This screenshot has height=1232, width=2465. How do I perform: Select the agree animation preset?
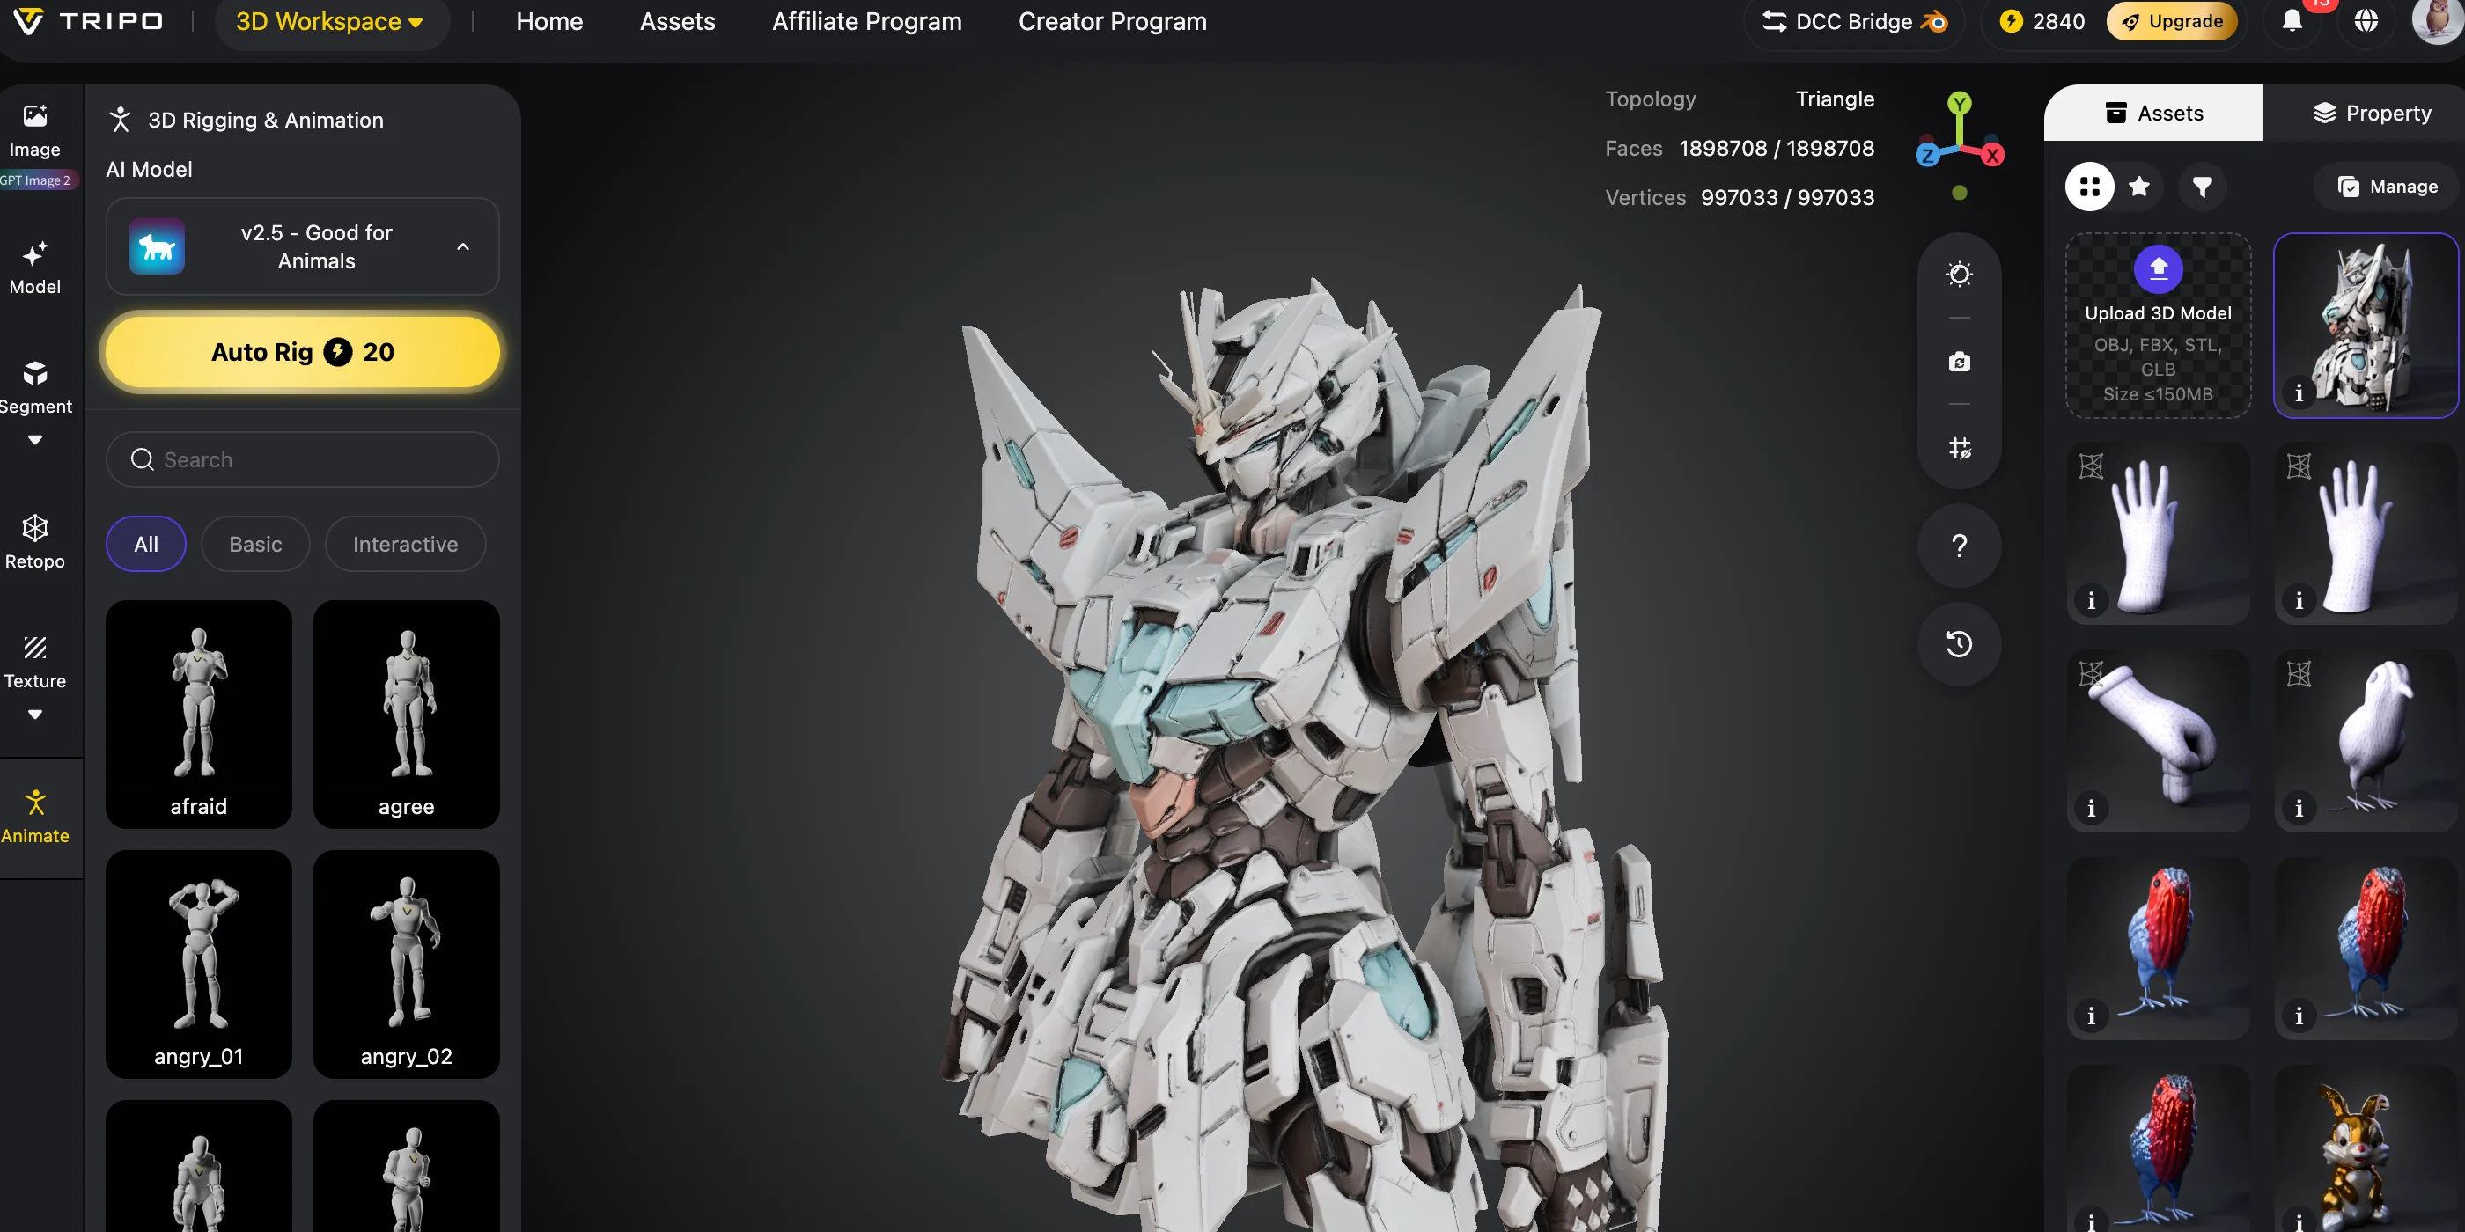406,714
